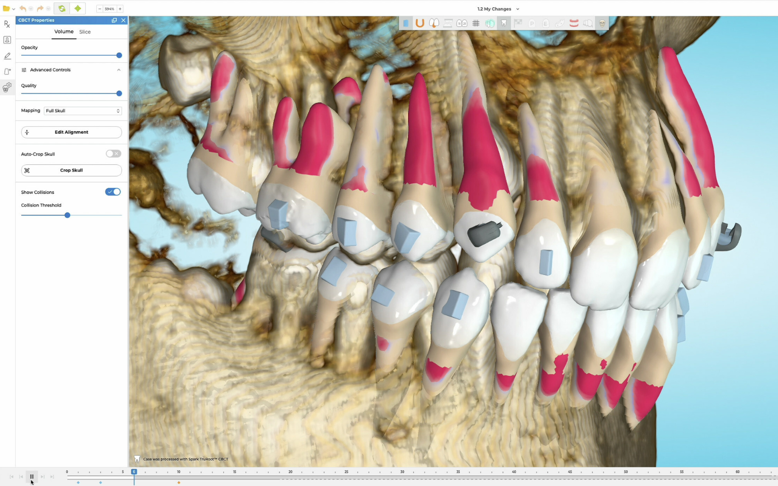Open the Mapping Full Skull dropdown
Screen dimensions: 778x486
[x=82, y=110]
